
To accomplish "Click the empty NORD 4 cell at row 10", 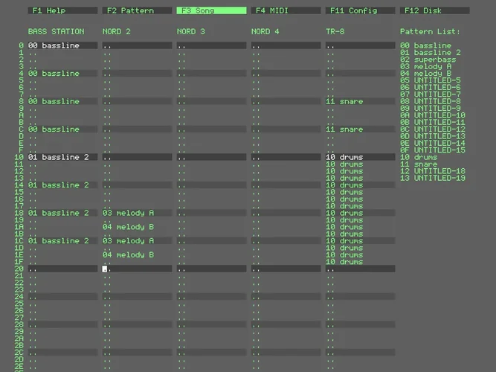I will point(286,157).
